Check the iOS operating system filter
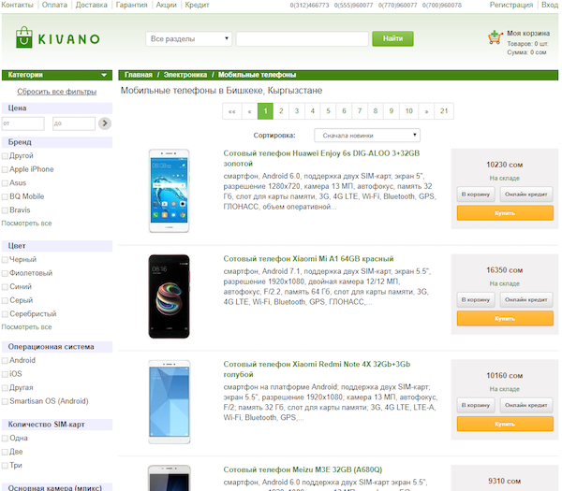 [5, 374]
